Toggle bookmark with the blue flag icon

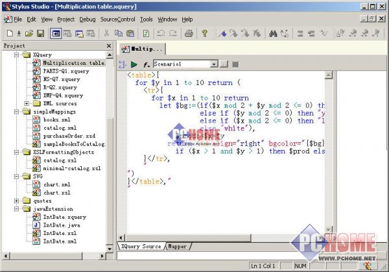coord(222,33)
